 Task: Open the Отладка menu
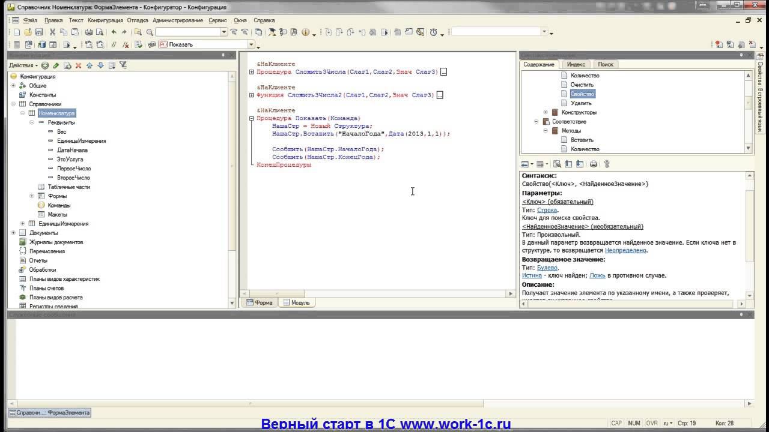[x=138, y=20]
